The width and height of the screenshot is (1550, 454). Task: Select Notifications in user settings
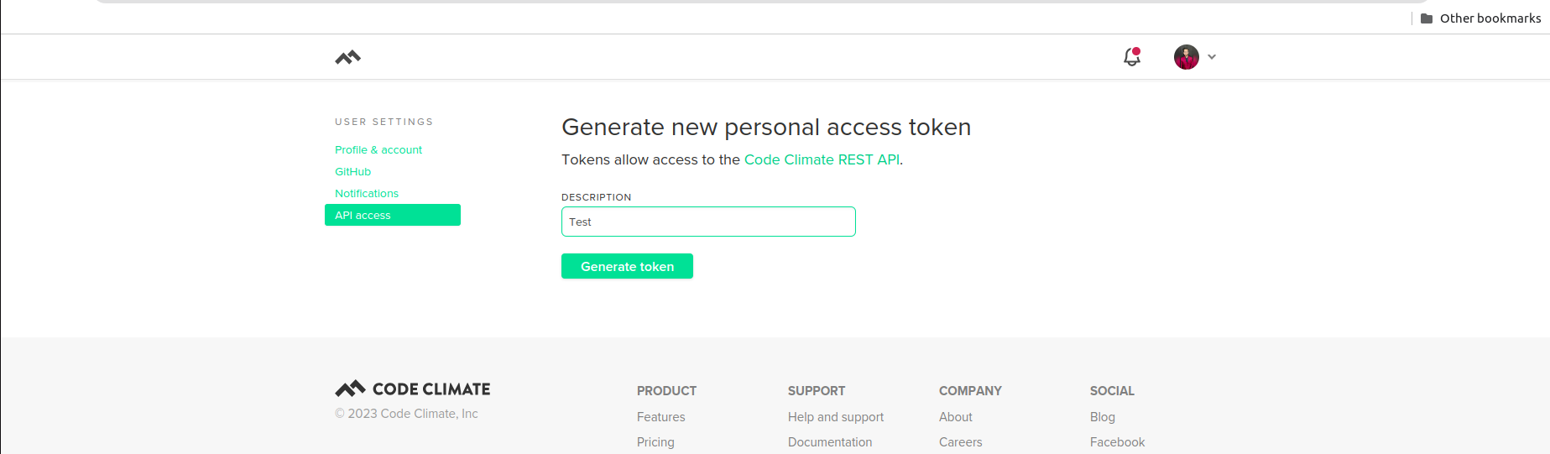(367, 194)
